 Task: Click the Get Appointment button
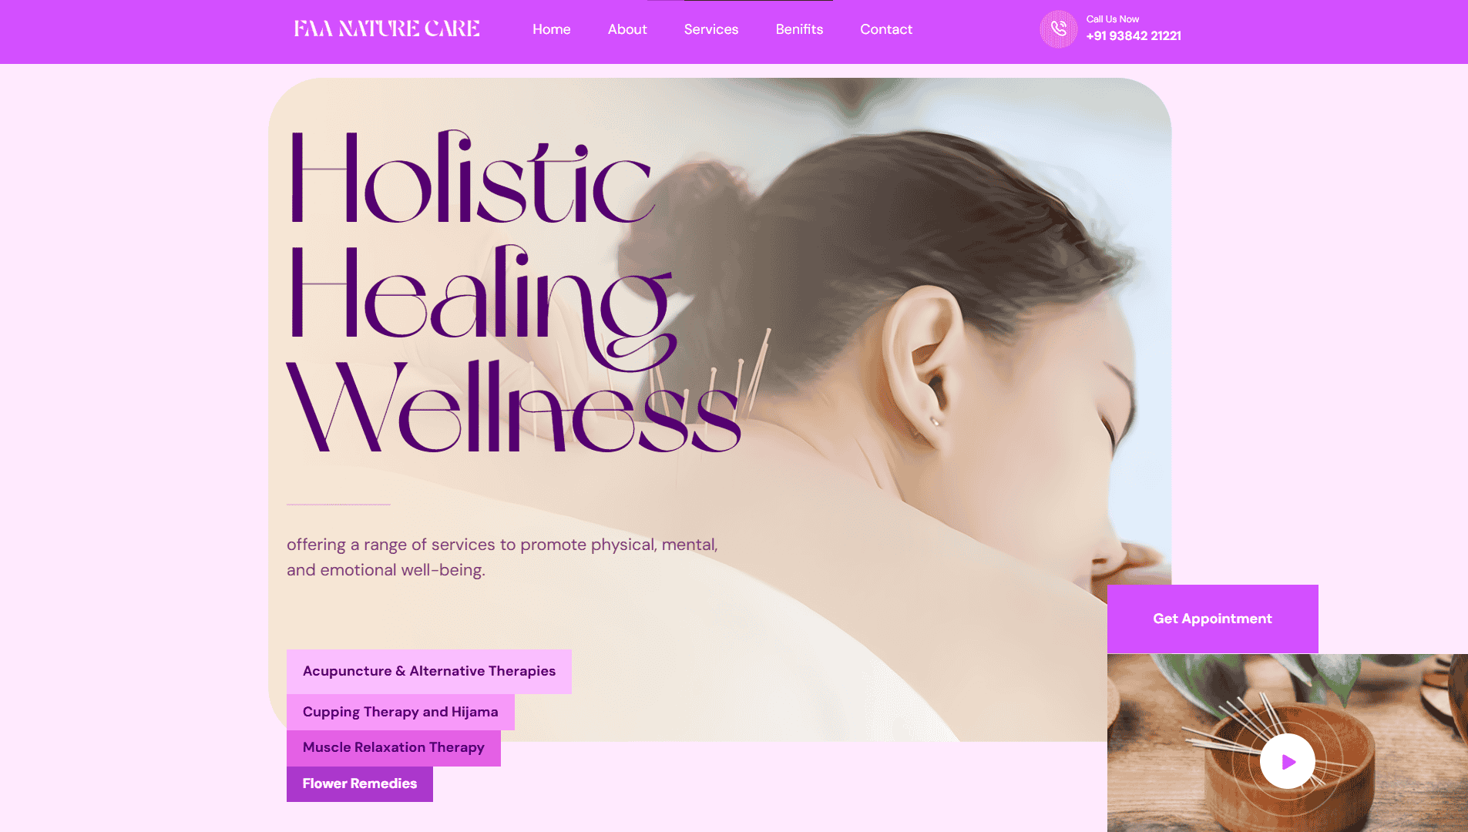pyautogui.click(x=1213, y=619)
